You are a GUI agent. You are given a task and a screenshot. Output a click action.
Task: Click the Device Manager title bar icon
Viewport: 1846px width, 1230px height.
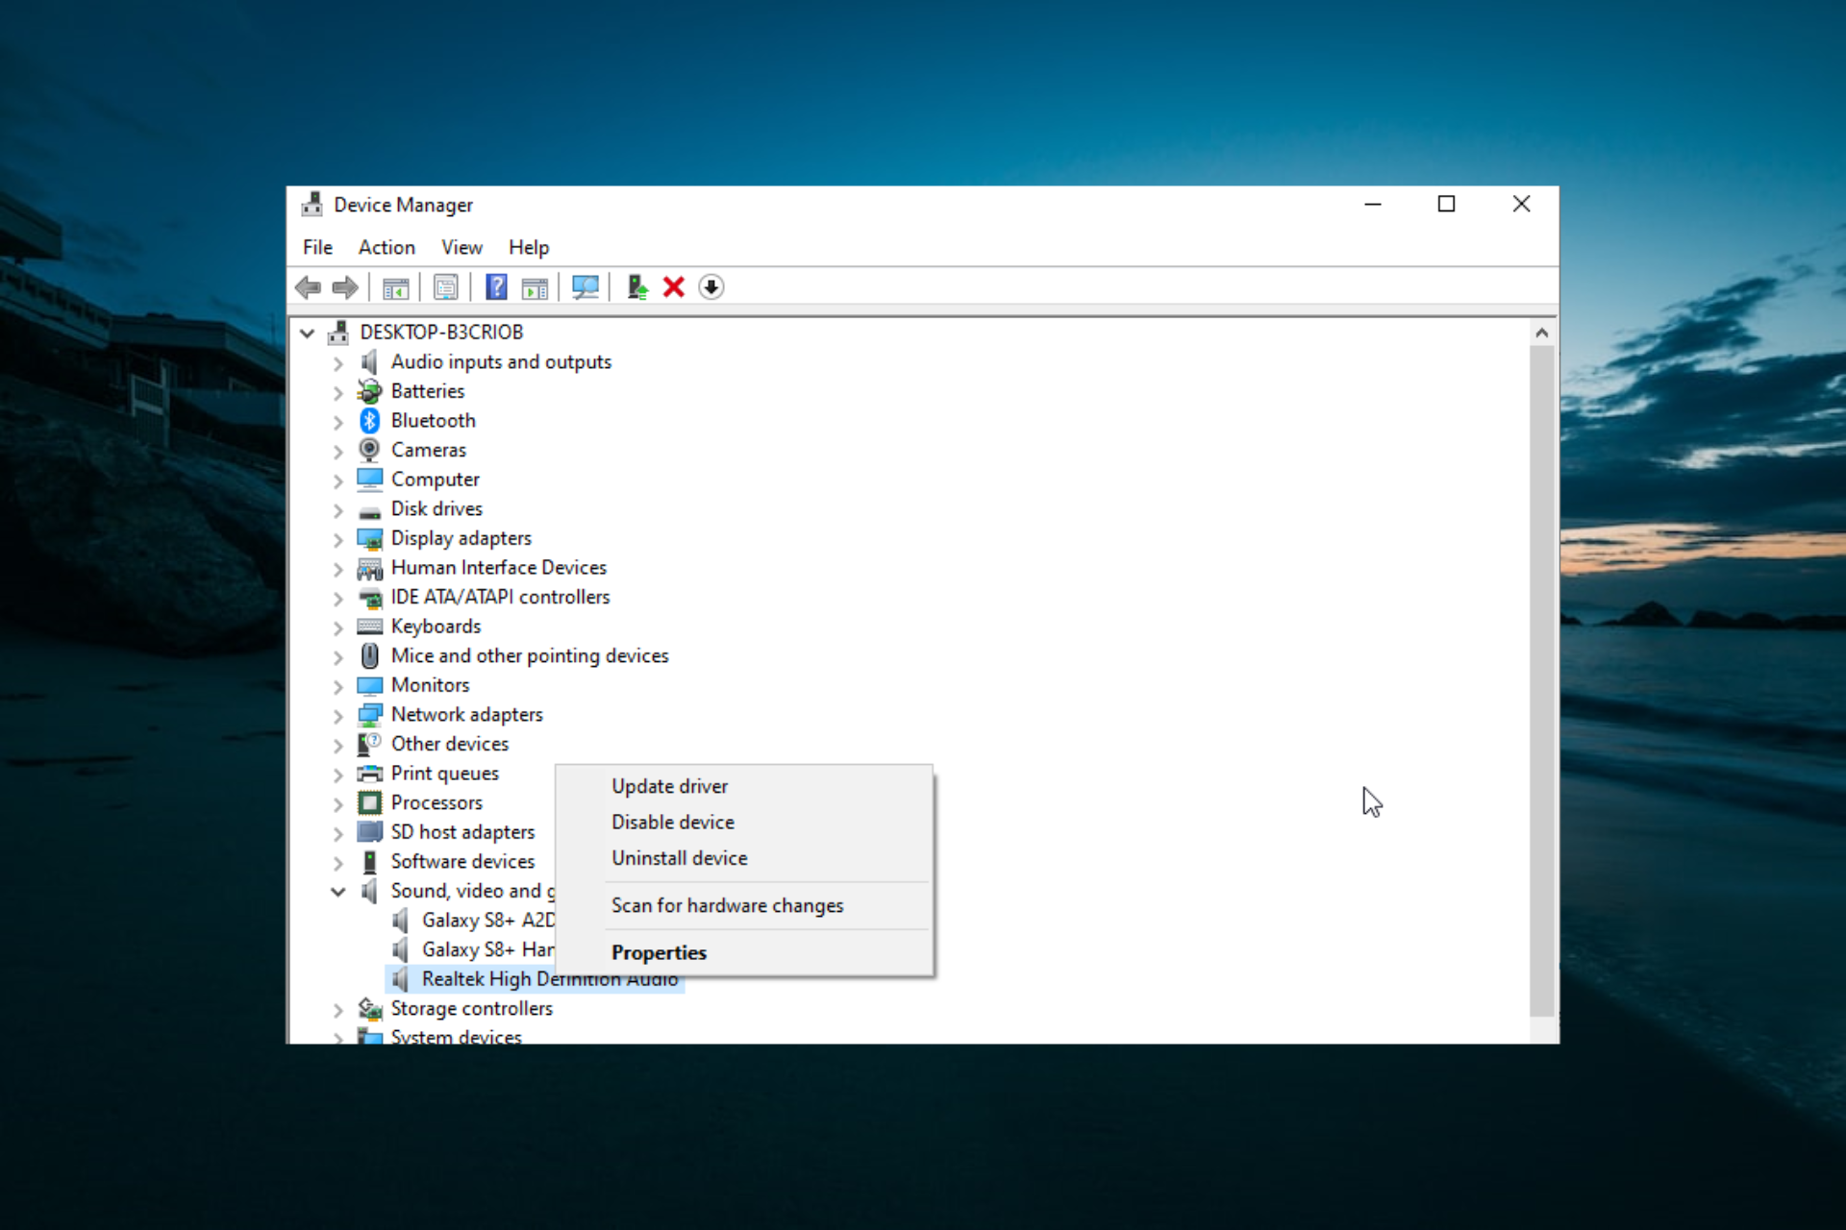coord(312,205)
